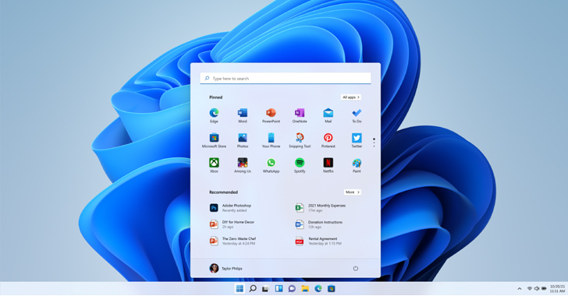Click the Windows Start button on taskbar
This screenshot has height=296, width=568.
coord(240,288)
